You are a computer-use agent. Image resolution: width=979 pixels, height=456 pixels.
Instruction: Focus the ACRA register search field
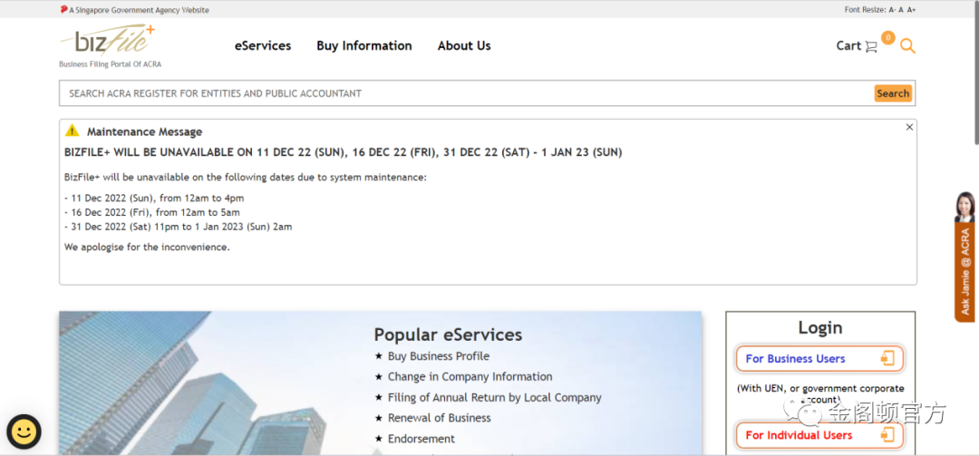click(x=465, y=93)
